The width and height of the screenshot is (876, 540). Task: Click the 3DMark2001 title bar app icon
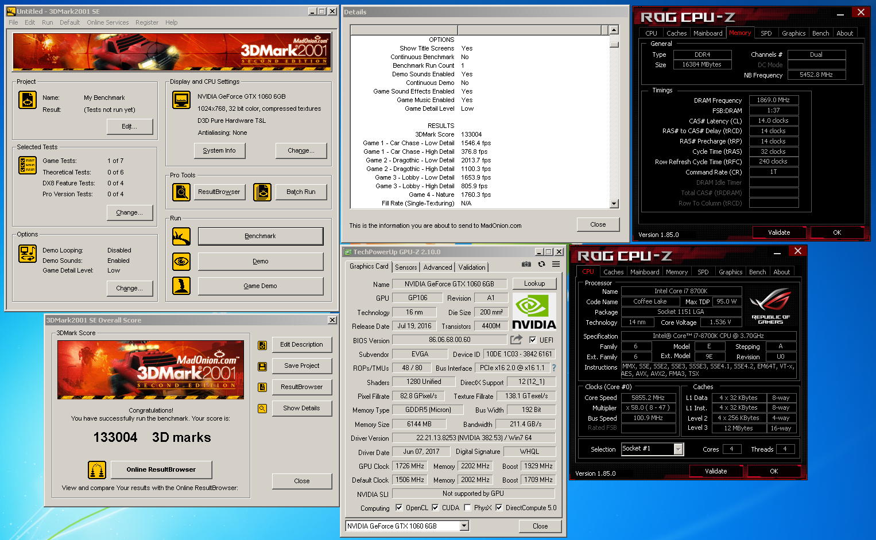[11, 11]
